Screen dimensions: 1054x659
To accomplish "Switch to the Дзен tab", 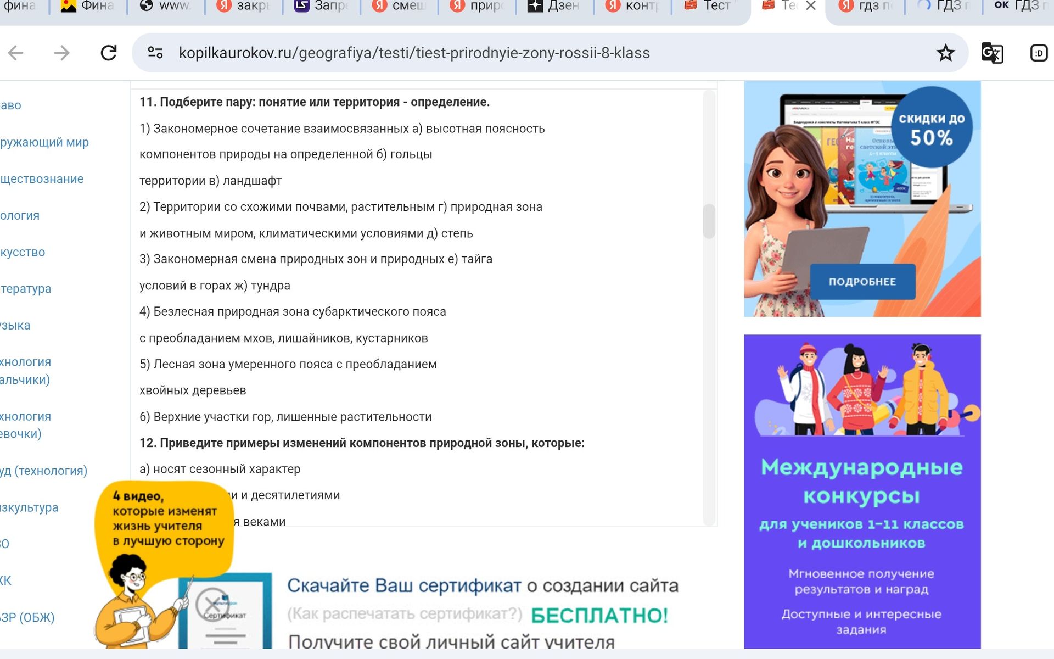I will tap(553, 6).
